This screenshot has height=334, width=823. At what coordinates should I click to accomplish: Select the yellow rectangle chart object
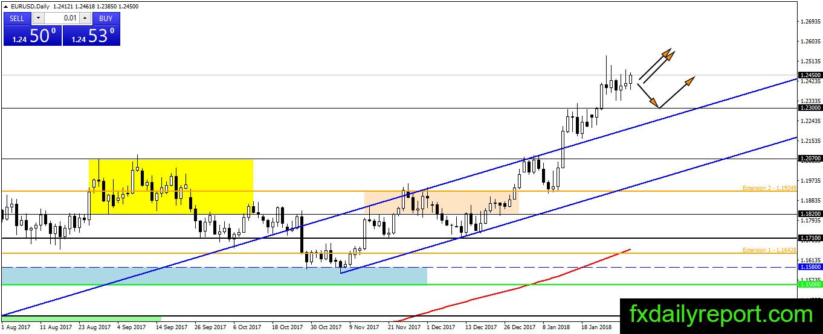point(171,186)
